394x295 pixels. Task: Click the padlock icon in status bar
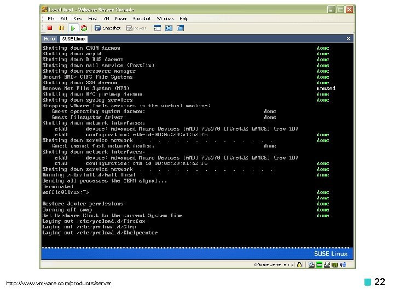pyautogui.click(x=299, y=264)
